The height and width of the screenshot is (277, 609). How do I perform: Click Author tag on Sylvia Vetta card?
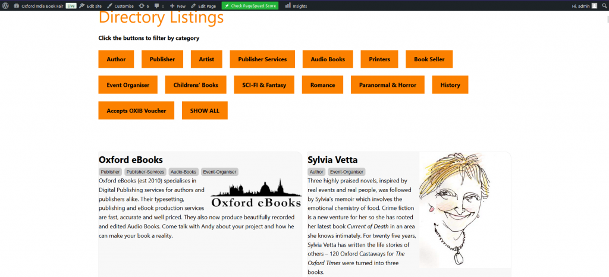[x=316, y=172]
